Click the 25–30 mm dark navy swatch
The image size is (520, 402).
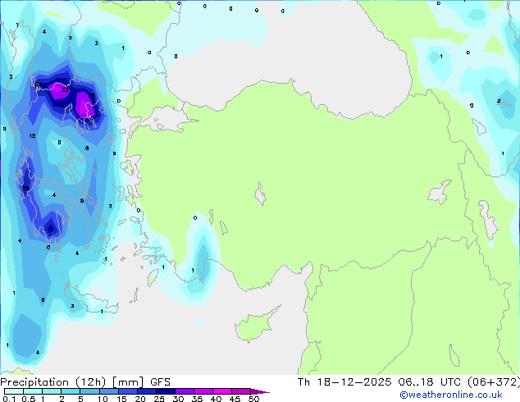point(166,391)
